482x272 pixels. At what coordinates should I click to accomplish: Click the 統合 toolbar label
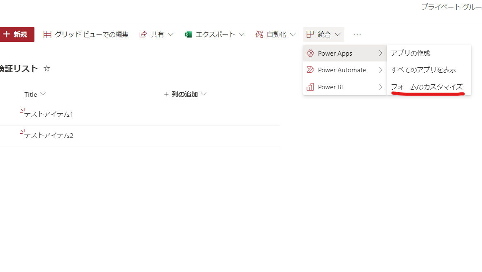[324, 34]
